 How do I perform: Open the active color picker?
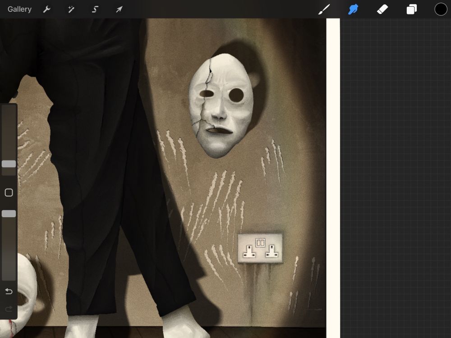pos(441,9)
